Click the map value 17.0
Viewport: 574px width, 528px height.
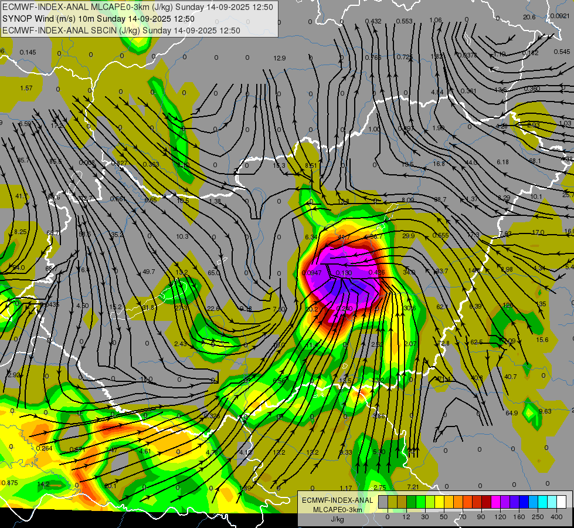(538, 232)
